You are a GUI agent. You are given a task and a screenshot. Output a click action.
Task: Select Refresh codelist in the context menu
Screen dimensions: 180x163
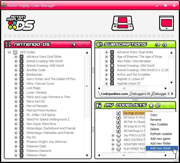tap(162, 134)
